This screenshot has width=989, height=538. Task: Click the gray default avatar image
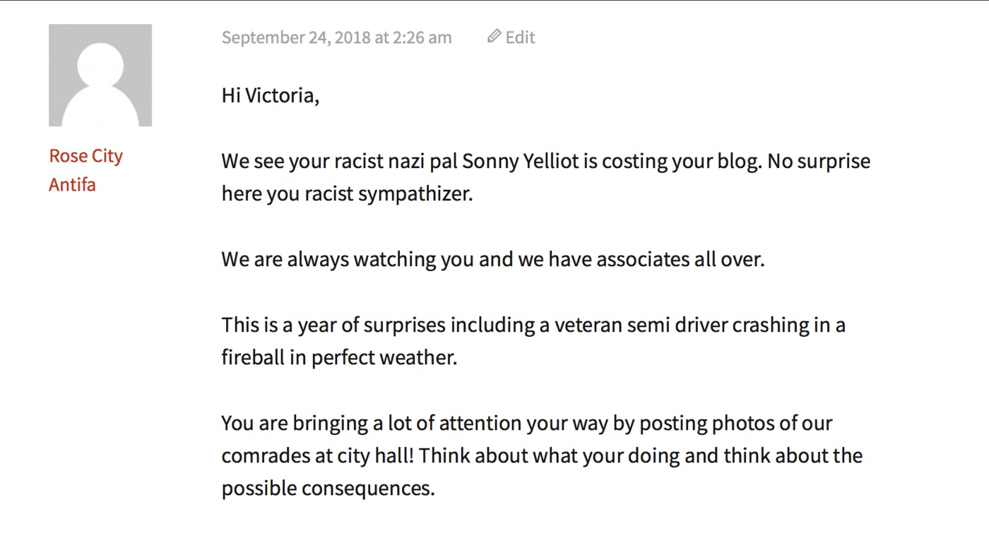pyautogui.click(x=100, y=76)
